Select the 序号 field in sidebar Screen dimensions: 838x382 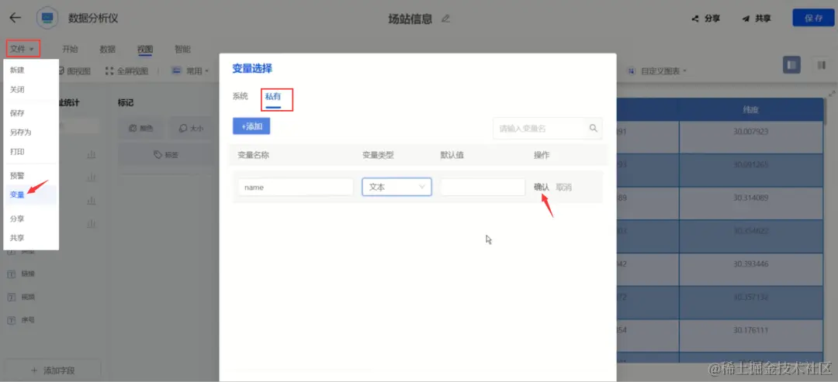coord(21,320)
